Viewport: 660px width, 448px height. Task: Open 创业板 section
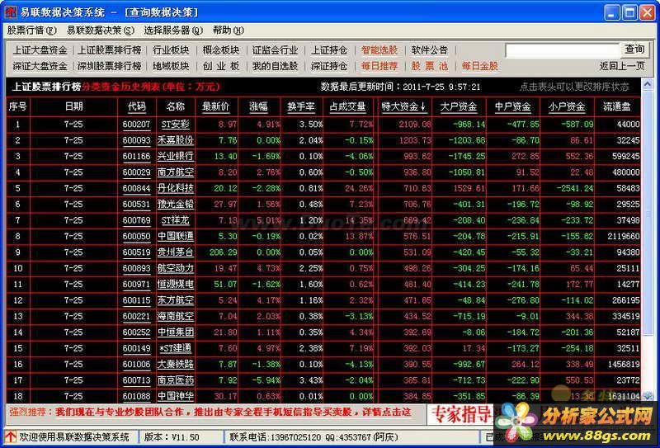(x=221, y=66)
